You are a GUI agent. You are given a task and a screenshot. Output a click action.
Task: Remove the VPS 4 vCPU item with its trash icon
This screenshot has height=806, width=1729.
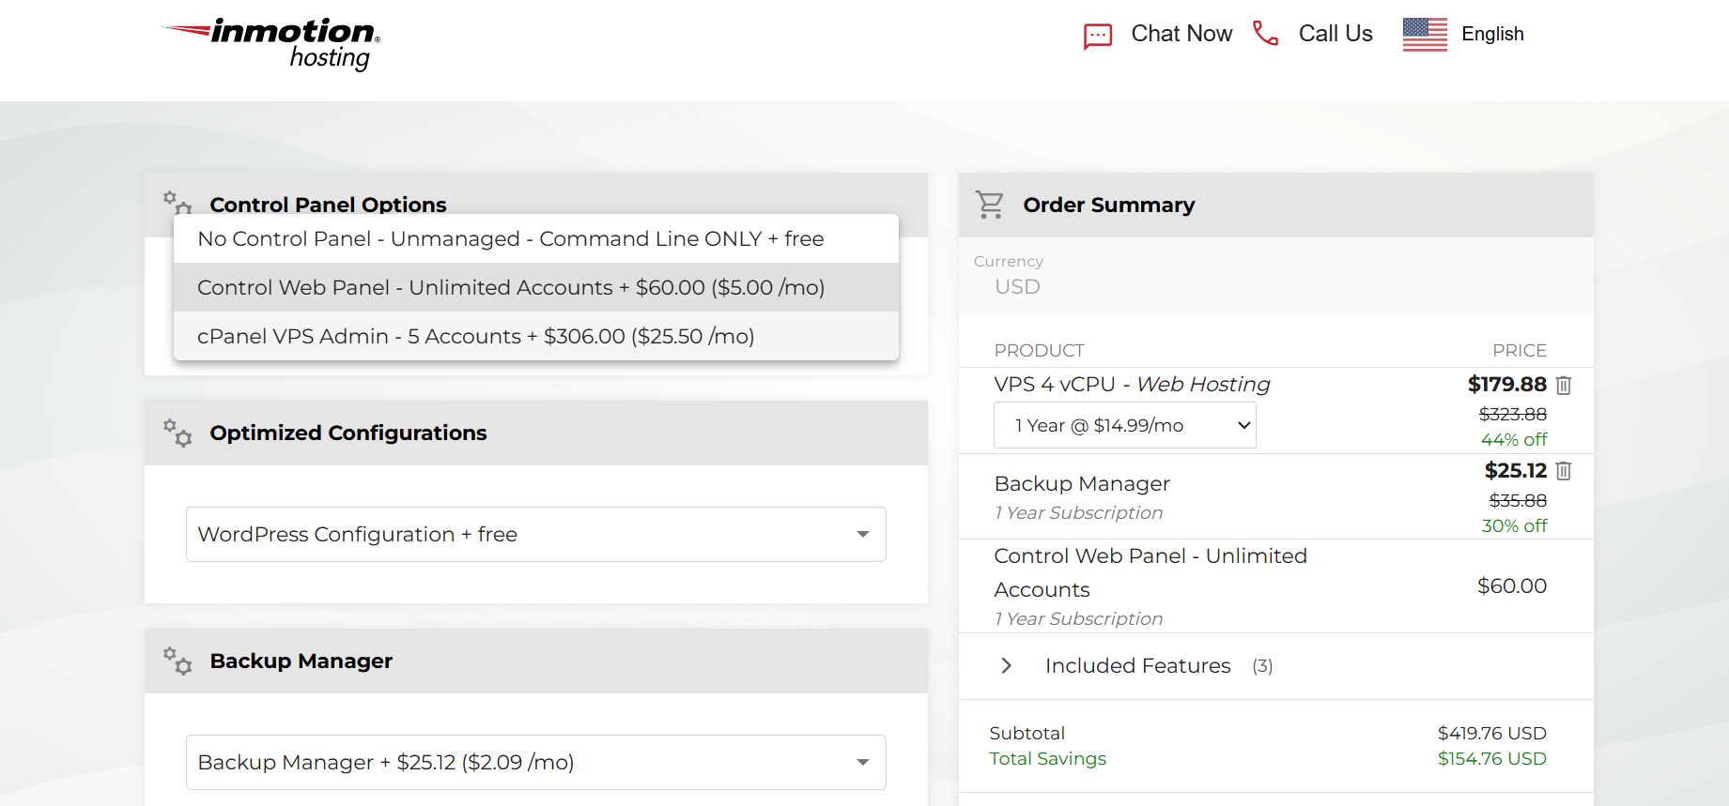click(x=1564, y=385)
